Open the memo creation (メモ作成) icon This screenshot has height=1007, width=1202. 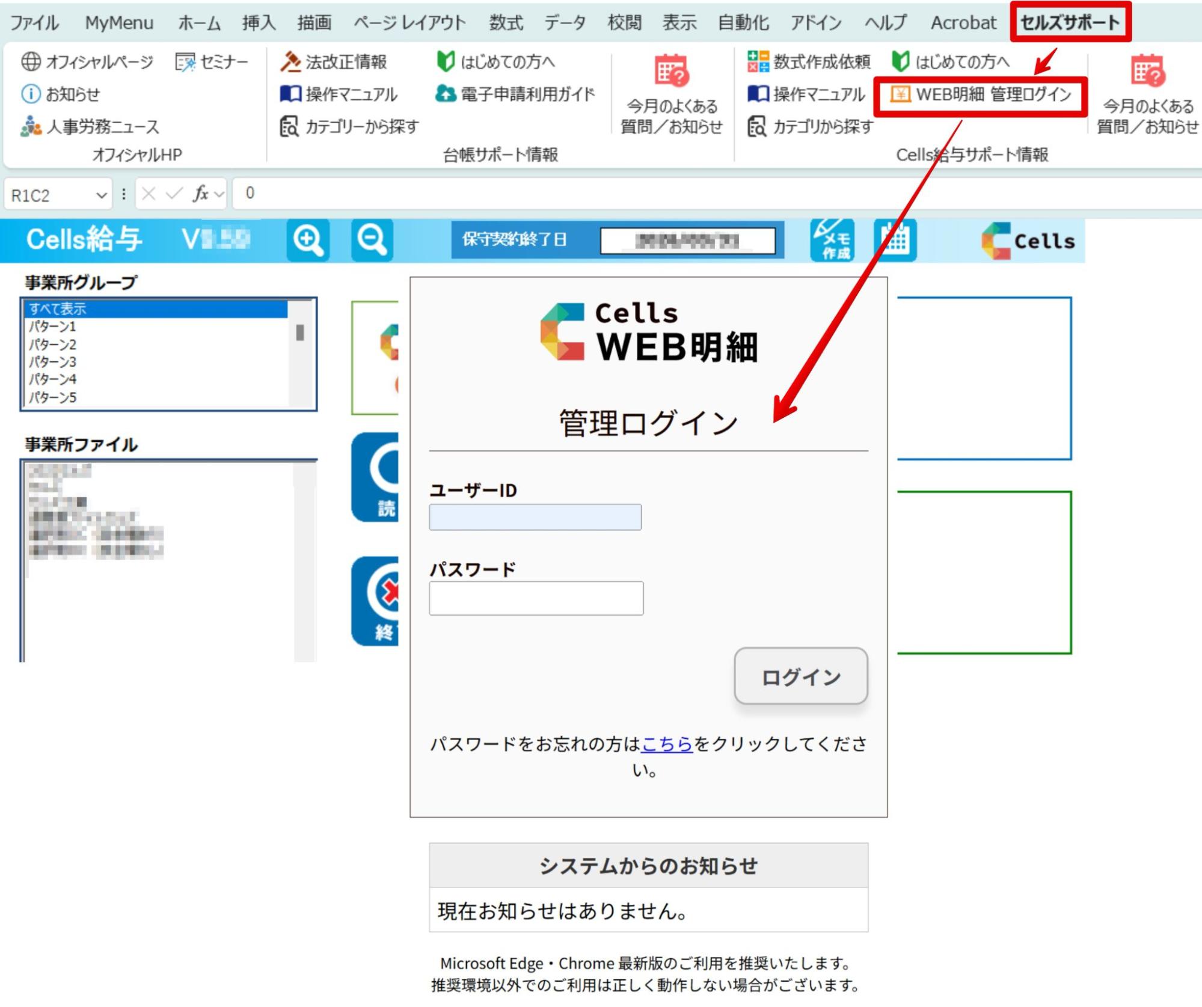click(832, 240)
